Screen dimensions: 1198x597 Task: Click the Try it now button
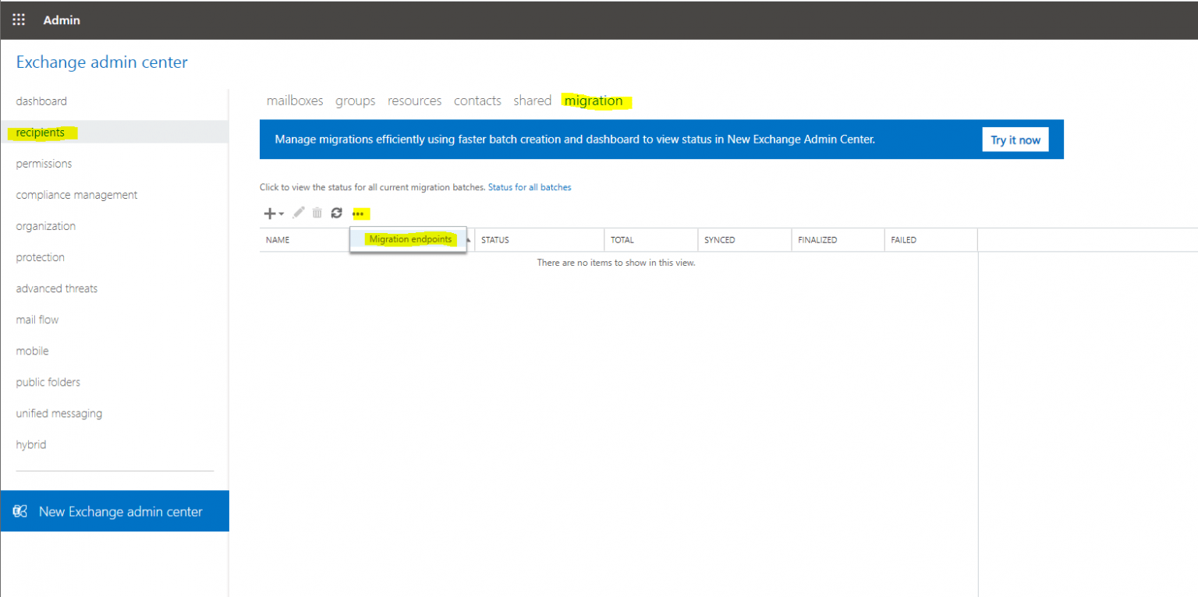tap(1015, 139)
